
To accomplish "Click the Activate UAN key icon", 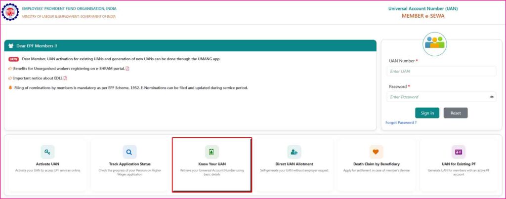I will click(47, 152).
